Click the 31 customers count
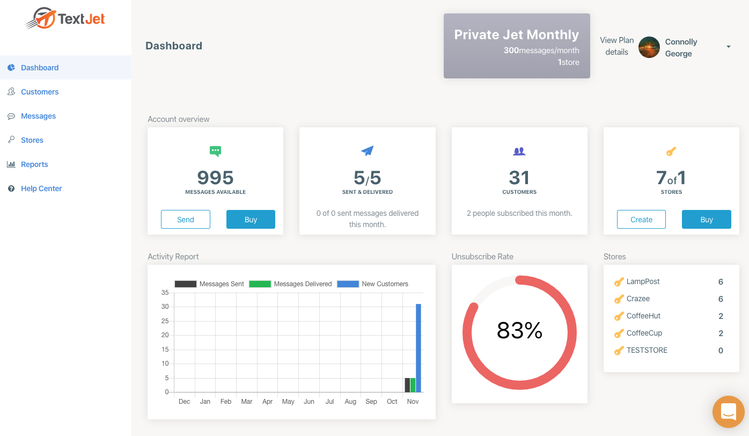 click(519, 178)
